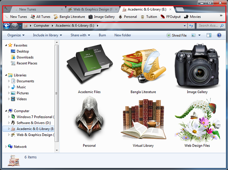Open Bangla Literature bookmark in bookmarks bar
This screenshot has width=228, height=170.
coord(69,17)
